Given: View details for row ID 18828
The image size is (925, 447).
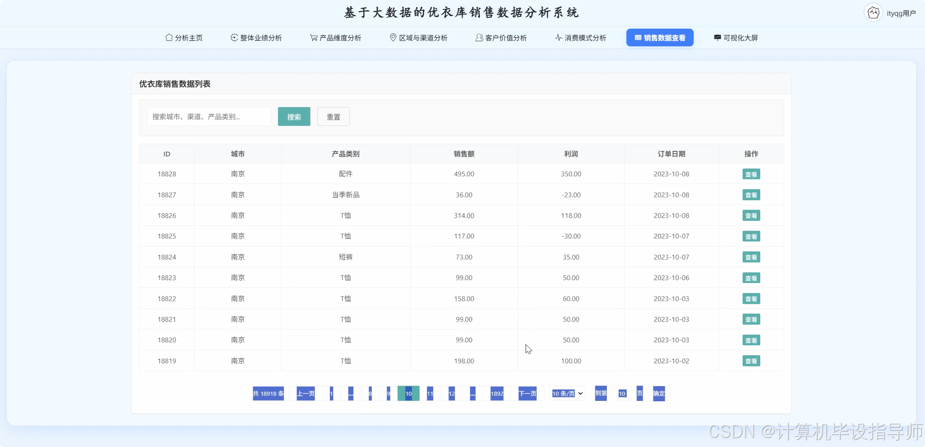Looking at the screenshot, I should tap(751, 174).
